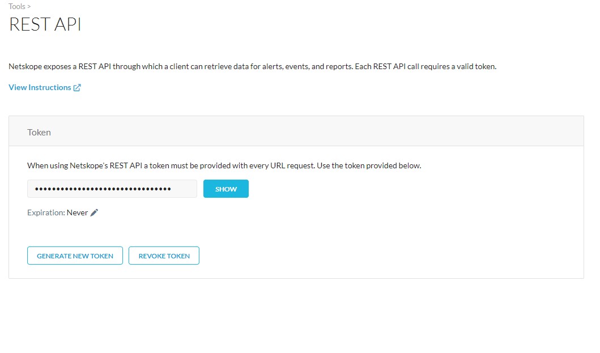Viewport: 600px width, 353px height.
Task: Click the pencil icon to edit expiration
Action: 93,212
